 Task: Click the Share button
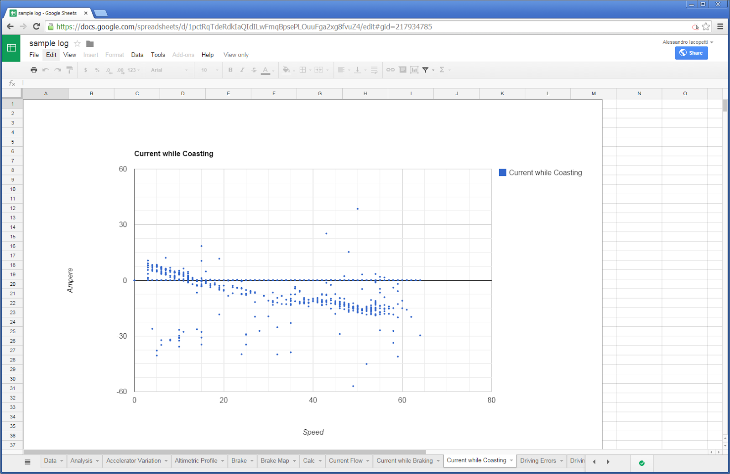(691, 53)
